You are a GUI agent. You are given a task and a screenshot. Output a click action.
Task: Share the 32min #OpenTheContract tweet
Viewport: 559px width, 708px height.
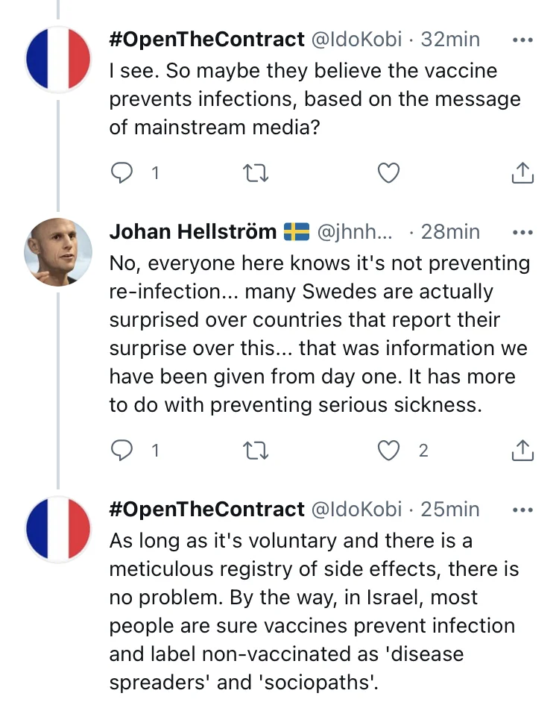point(522,173)
